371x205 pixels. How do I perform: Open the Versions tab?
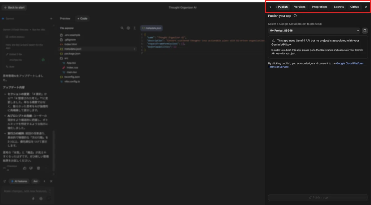click(300, 7)
